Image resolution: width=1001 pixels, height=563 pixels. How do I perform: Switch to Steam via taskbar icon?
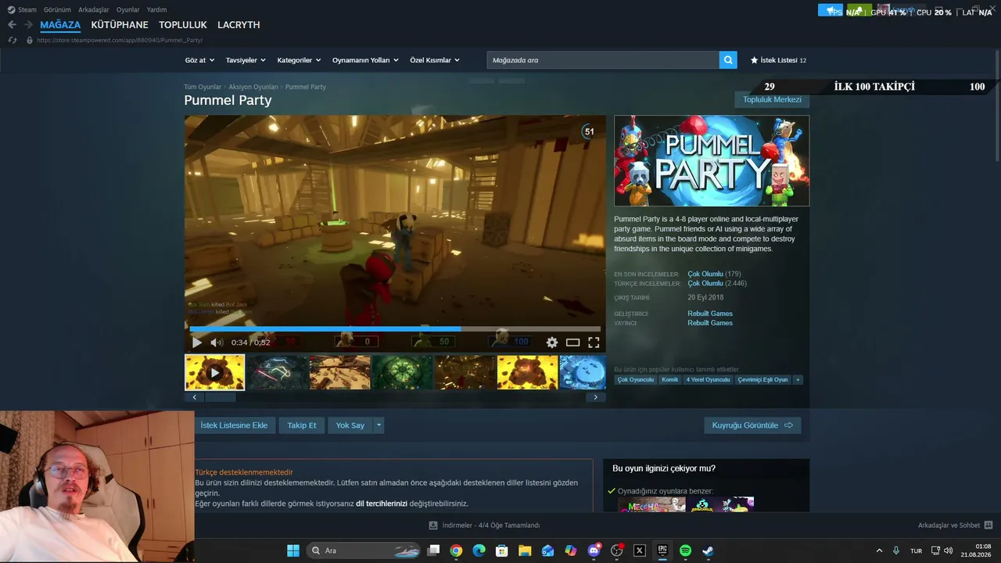[x=708, y=550]
